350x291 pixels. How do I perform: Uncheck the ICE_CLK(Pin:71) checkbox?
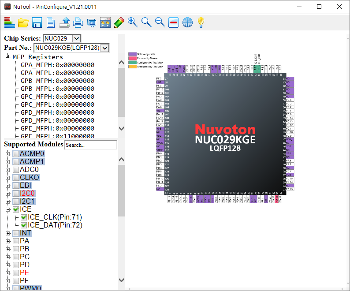click(24, 217)
